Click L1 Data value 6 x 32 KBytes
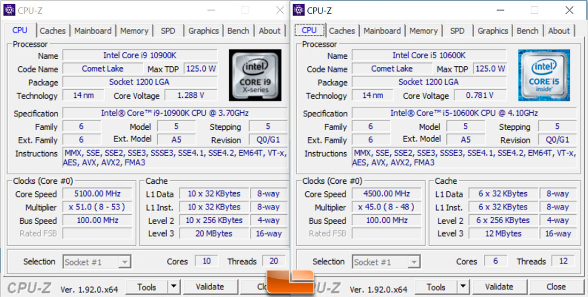Screen dimensions: 588x297 pos(503,193)
